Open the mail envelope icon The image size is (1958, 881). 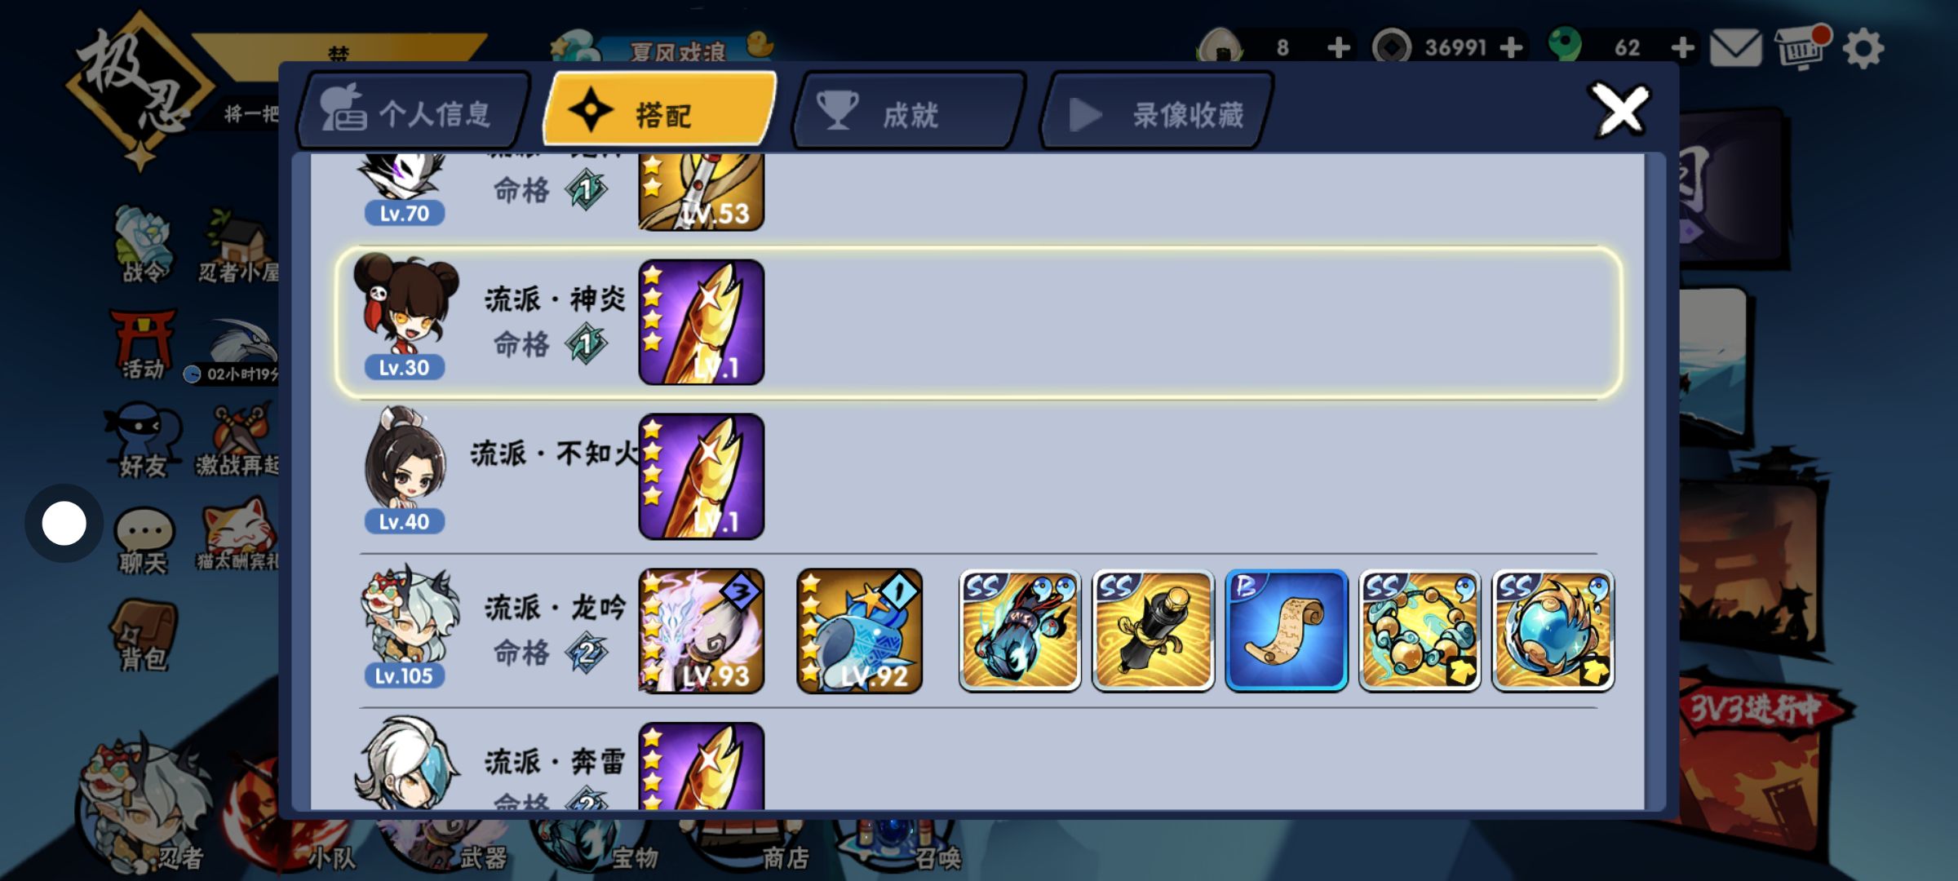tap(1735, 48)
